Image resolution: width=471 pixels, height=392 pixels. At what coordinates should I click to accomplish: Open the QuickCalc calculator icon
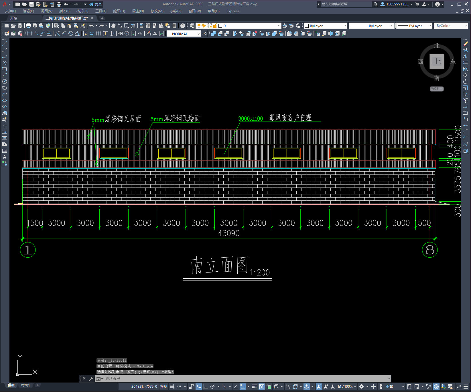tap(174, 26)
